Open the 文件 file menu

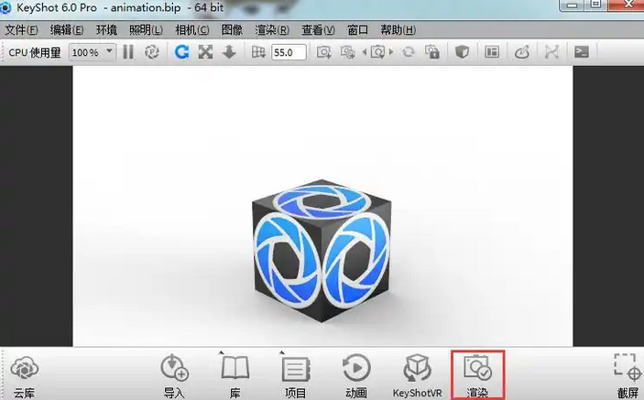pyautogui.click(x=22, y=29)
